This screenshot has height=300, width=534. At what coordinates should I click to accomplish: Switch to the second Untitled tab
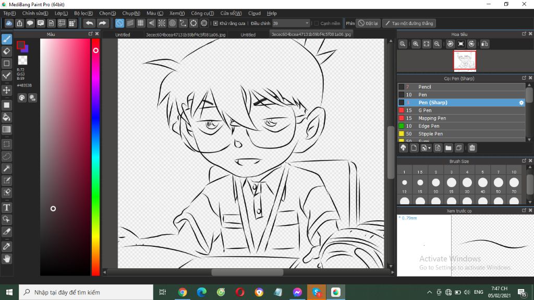pyautogui.click(x=248, y=35)
